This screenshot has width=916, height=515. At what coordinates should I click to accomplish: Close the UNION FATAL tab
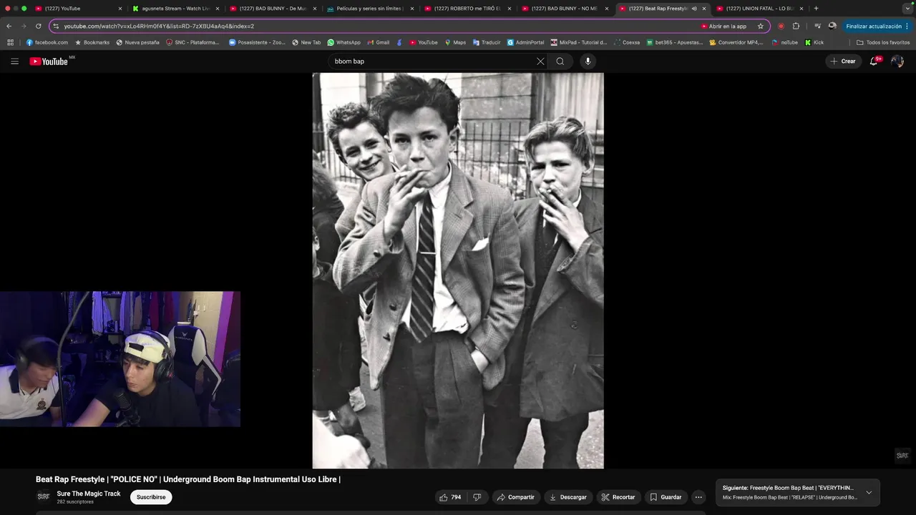(x=801, y=9)
